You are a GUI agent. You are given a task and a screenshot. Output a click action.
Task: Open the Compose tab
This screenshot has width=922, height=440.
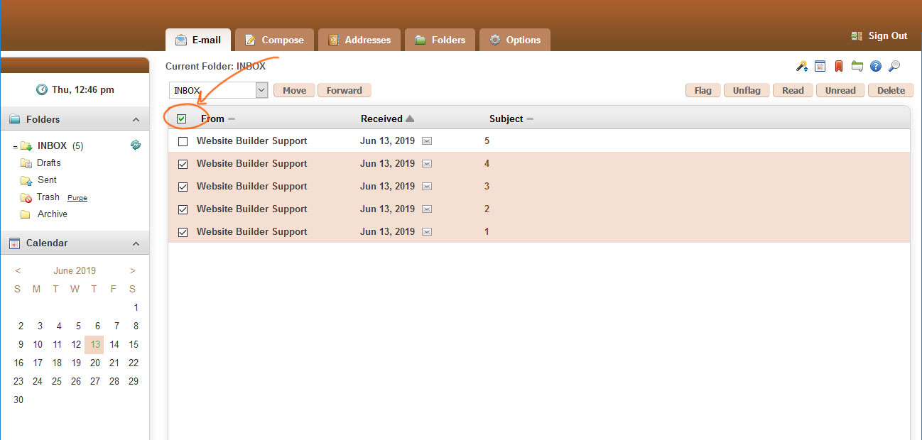pos(274,40)
